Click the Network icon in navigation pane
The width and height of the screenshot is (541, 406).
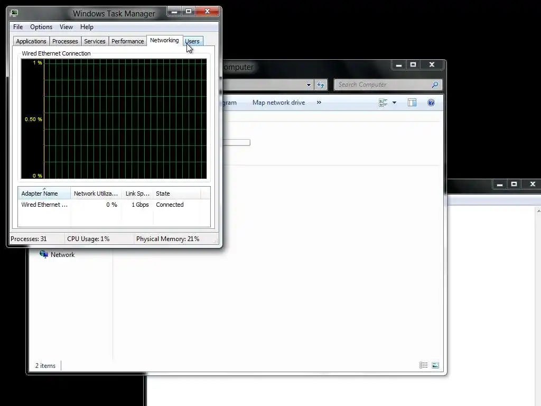[44, 254]
